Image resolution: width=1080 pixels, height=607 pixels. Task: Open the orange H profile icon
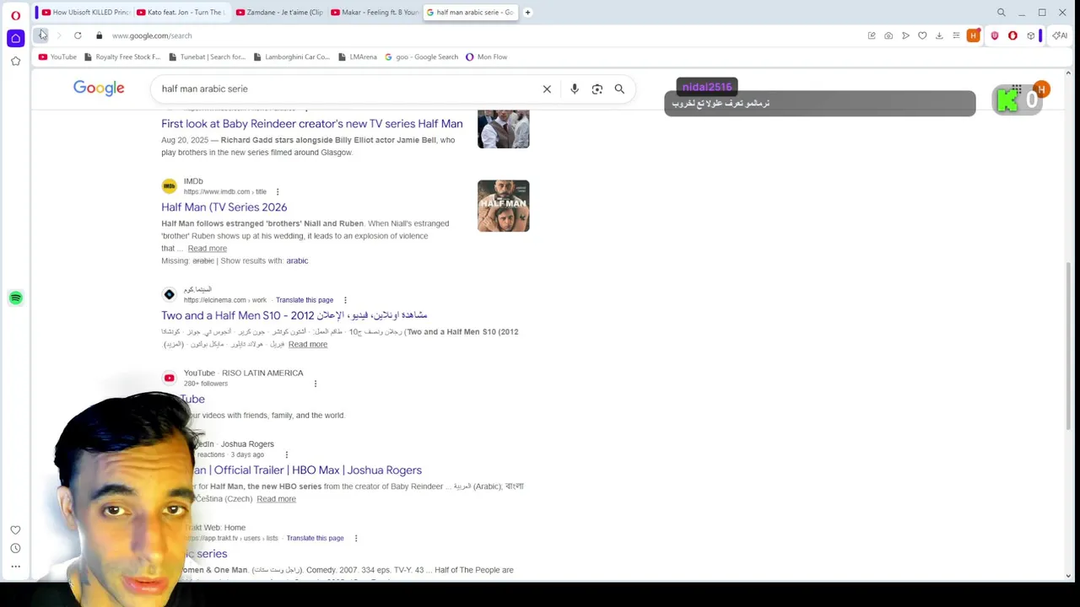pos(974,35)
